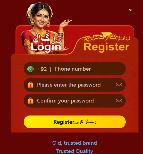Click the divider bar after +92
Image resolution: width=143 pixels, height=154 pixels.
(x=51, y=69)
